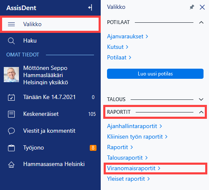Open today's calendar icon Tänään Ke 14.7.2021

[11, 97]
